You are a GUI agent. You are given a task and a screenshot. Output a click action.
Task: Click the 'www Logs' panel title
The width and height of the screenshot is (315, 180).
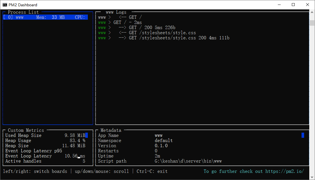pyautogui.click(x=116, y=12)
